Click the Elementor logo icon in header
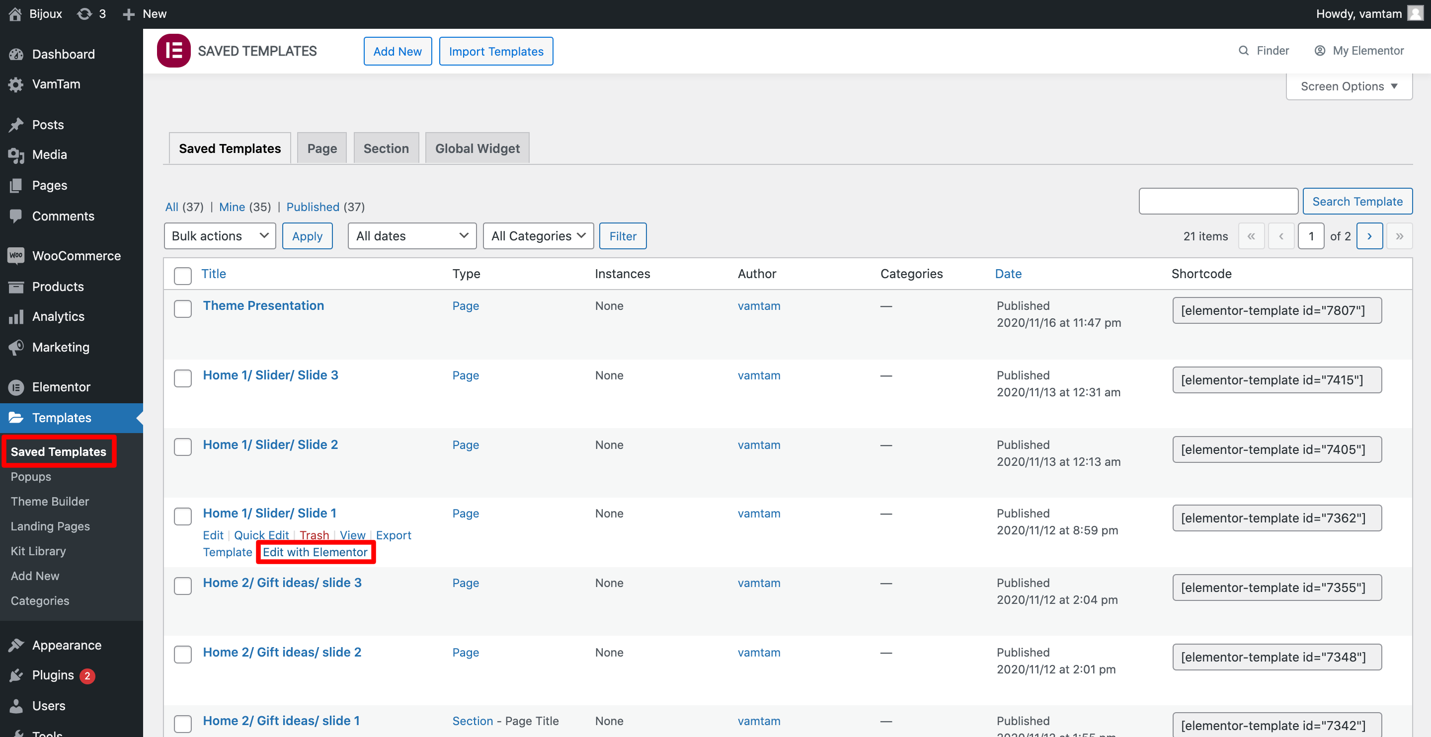This screenshot has height=737, width=1431. [173, 51]
